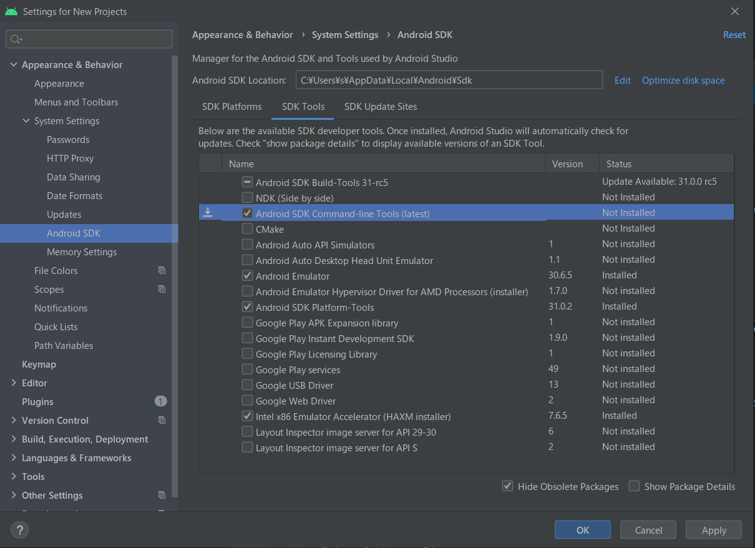This screenshot has width=755, height=548.
Task: Check the CMake checkbox
Action: pyautogui.click(x=248, y=229)
